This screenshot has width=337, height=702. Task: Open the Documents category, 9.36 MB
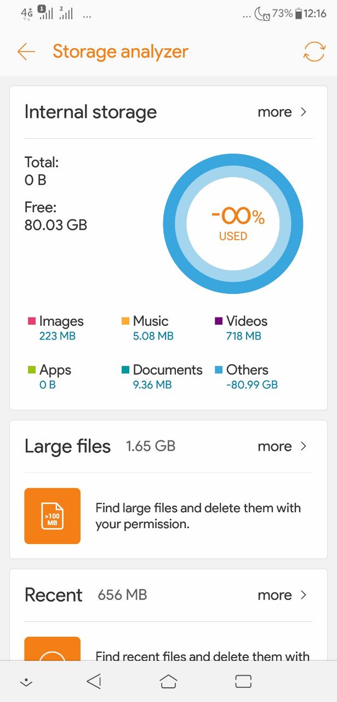click(162, 377)
